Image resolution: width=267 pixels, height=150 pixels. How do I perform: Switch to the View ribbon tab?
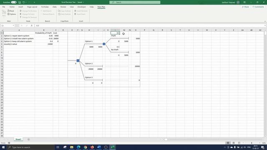tap(72, 7)
